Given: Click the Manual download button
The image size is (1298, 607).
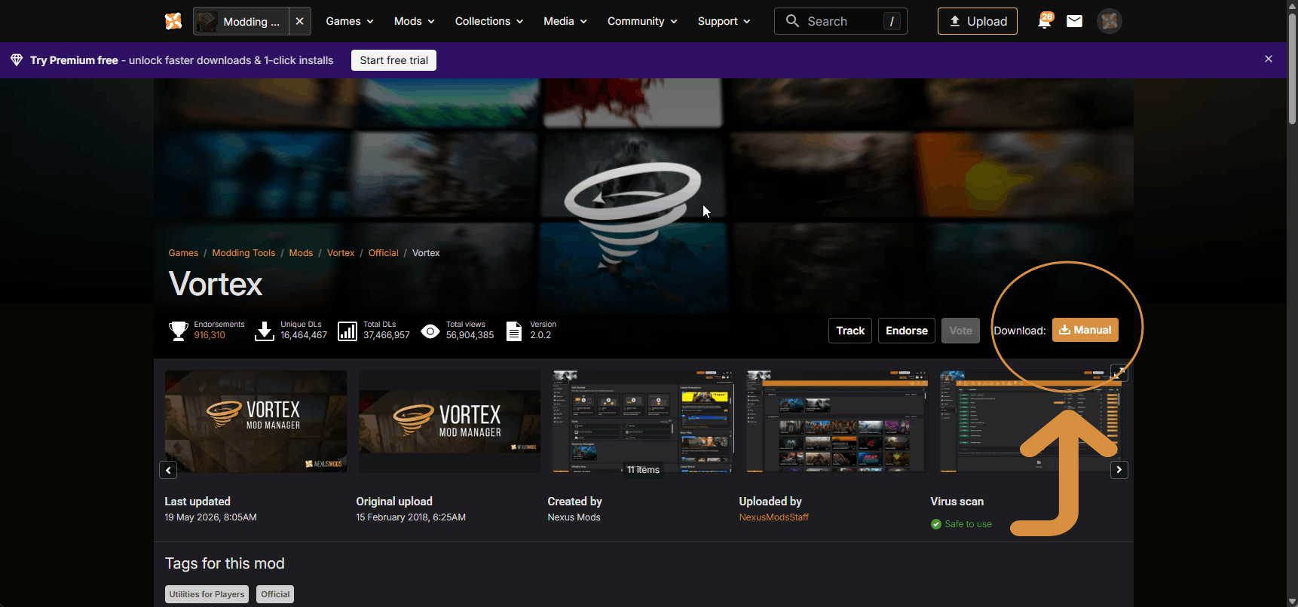Looking at the screenshot, I should pyautogui.click(x=1085, y=330).
